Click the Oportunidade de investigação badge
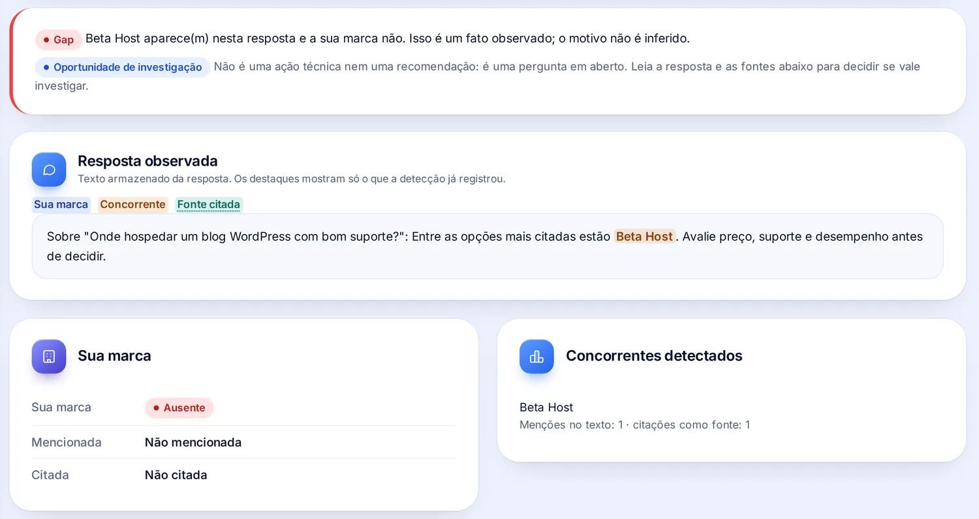979x519 pixels. pyautogui.click(x=123, y=67)
